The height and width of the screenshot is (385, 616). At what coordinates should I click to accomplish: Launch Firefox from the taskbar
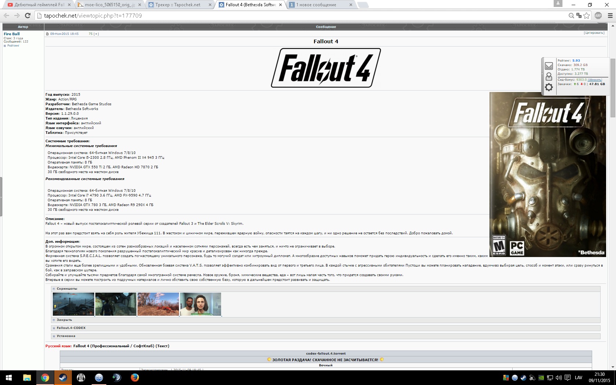point(135,378)
